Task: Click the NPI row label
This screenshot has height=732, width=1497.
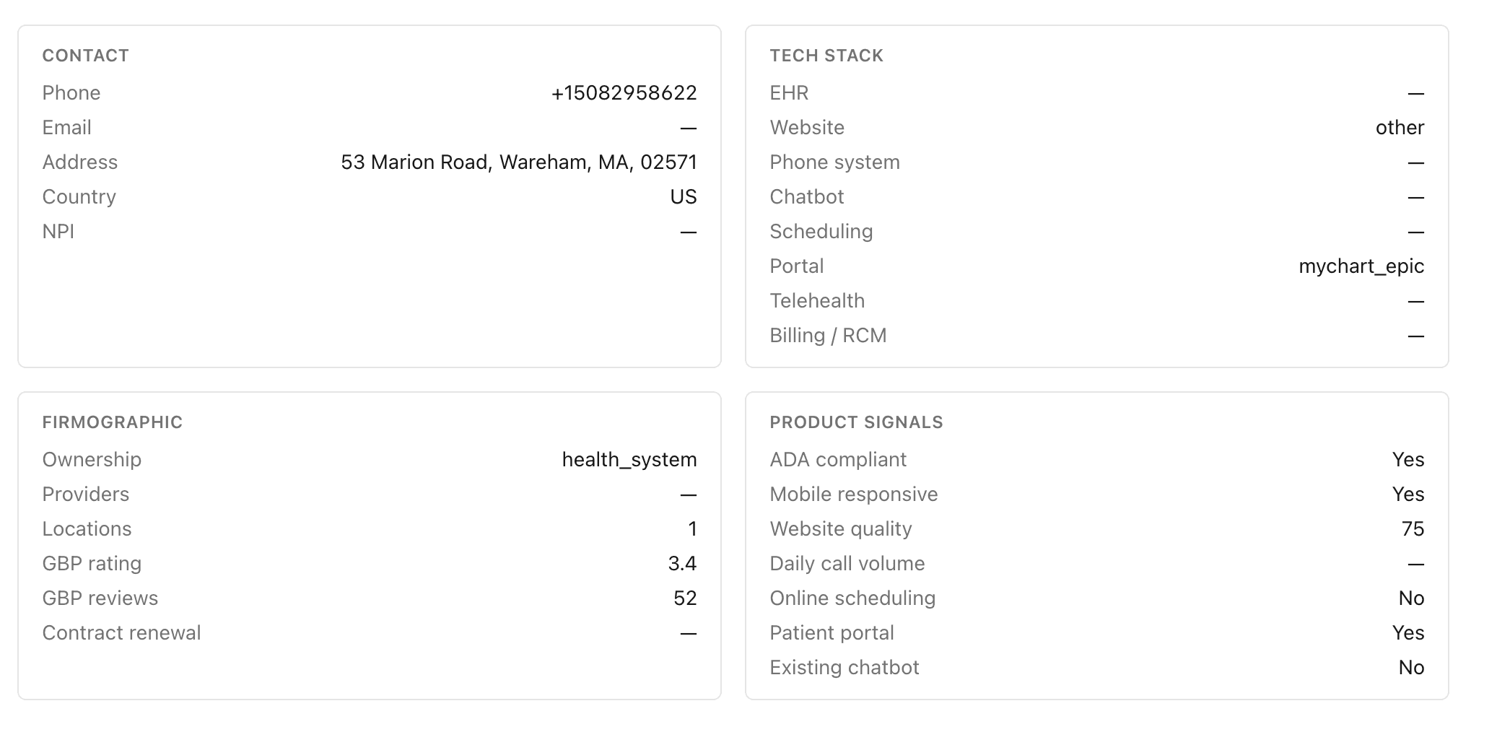Action: tap(58, 232)
